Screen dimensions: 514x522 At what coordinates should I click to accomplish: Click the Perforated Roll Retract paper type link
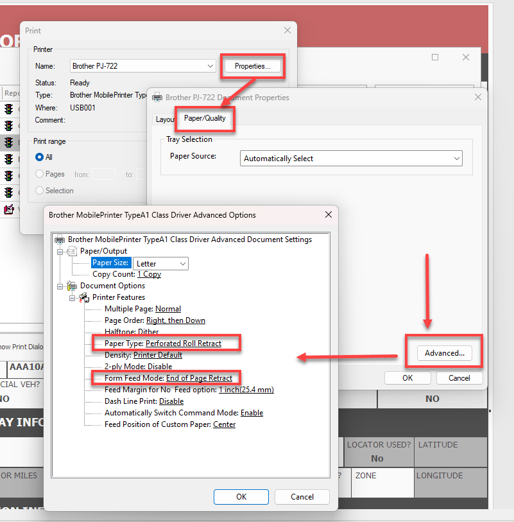point(183,344)
